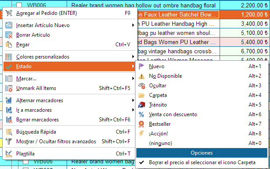Open Búsqueda Rápida from the menu
This screenshot has height=169, width=270.
point(69,132)
